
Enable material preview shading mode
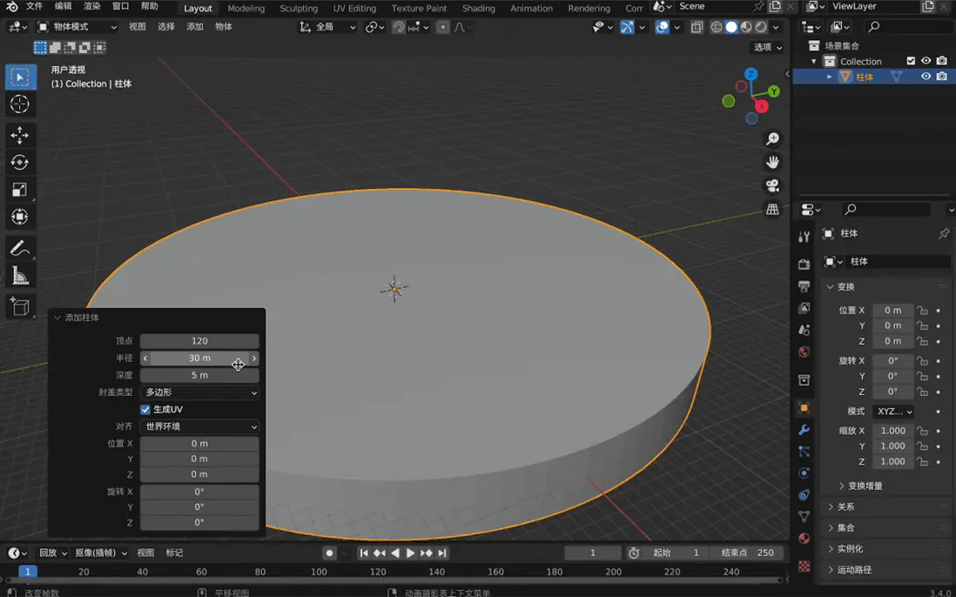click(x=746, y=27)
